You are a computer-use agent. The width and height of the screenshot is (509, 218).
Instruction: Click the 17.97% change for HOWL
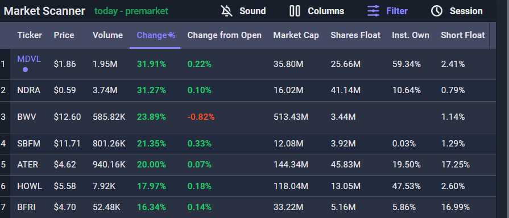click(151, 186)
